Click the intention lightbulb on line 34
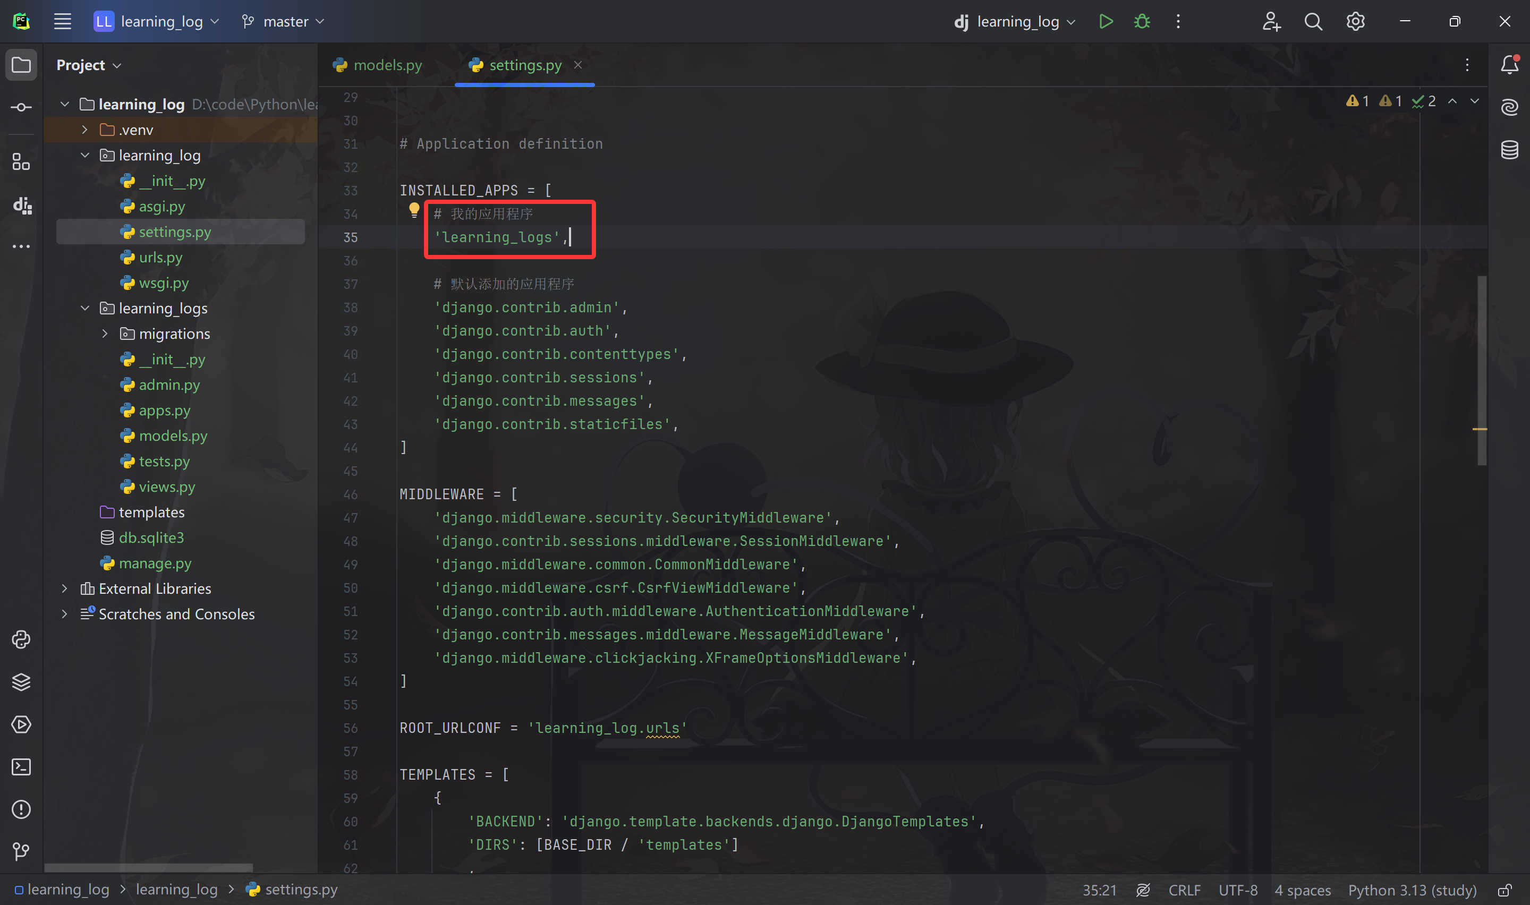 [x=414, y=210]
